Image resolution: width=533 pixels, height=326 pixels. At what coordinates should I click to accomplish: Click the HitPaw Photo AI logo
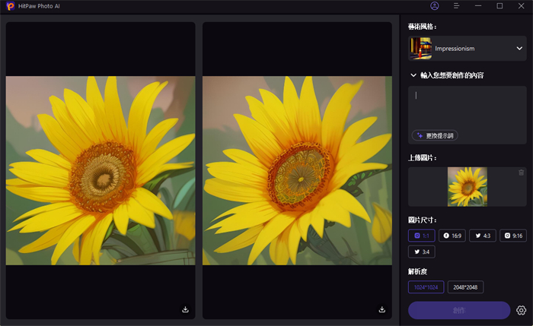click(11, 6)
